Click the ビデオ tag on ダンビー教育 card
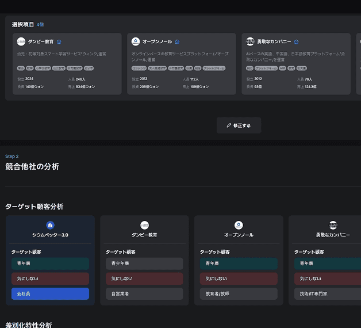The image size is (361, 328). (89, 68)
